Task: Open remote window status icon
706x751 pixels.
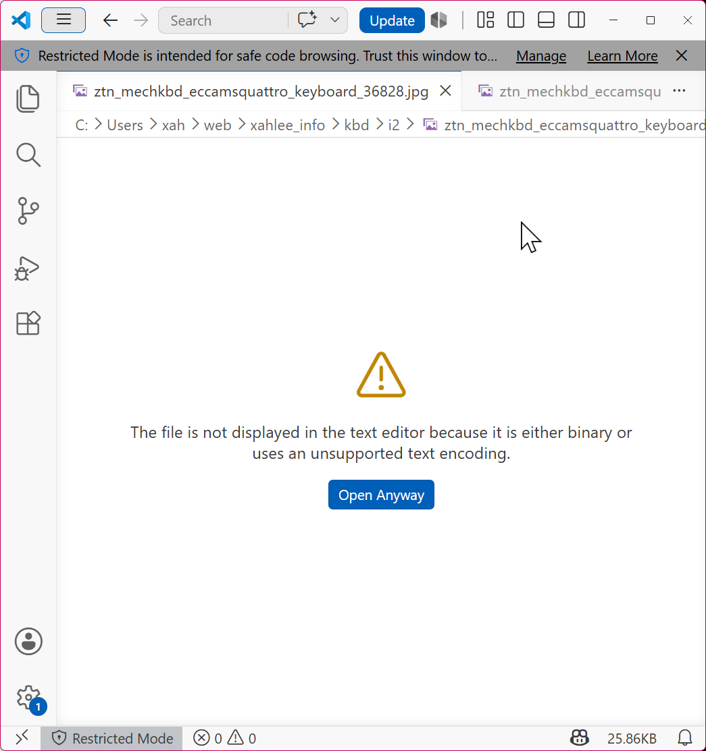Action: 22,738
